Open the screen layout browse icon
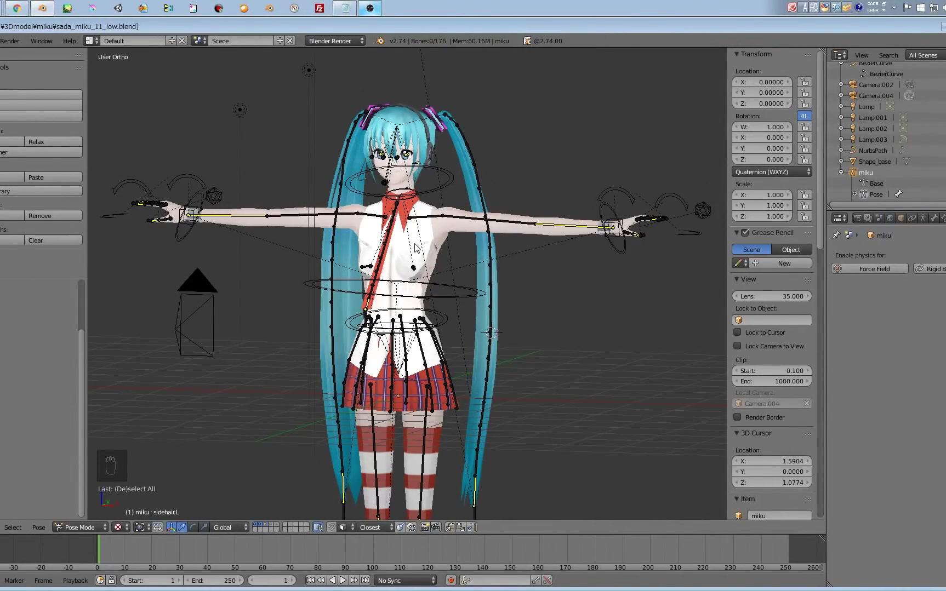Screen dimensions: 946x591 (91, 41)
